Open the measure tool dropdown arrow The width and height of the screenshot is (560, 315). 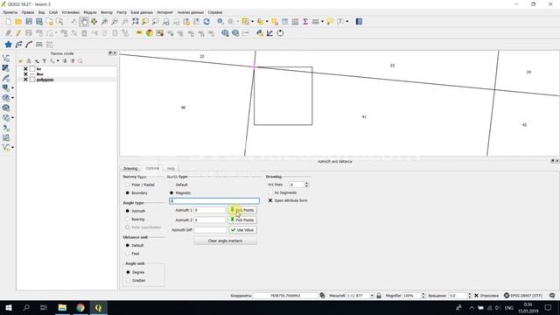click(322, 22)
